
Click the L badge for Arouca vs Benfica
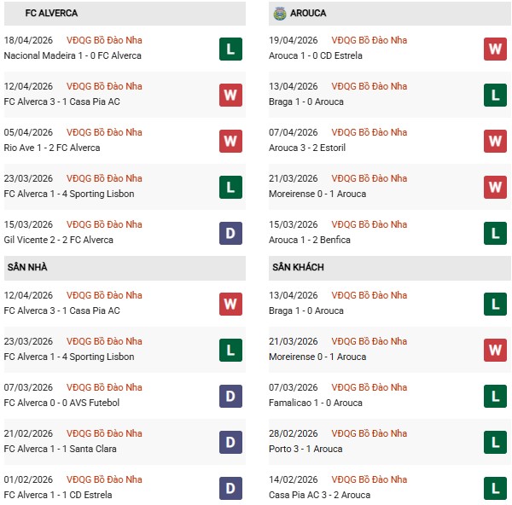click(495, 233)
